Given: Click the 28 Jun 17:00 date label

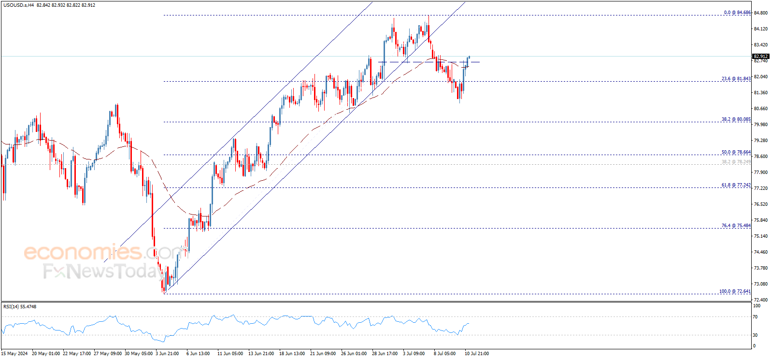Looking at the screenshot, I should point(385,354).
